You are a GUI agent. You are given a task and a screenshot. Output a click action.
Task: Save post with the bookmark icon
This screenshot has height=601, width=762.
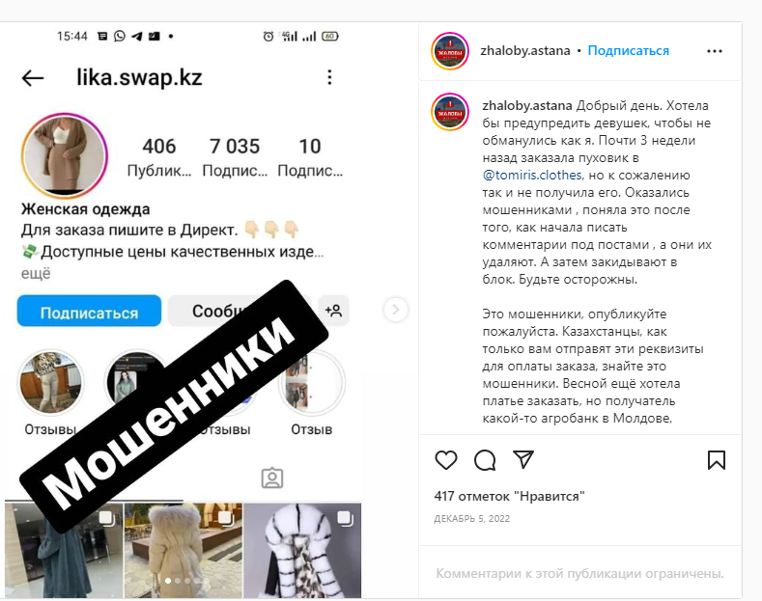[717, 460]
